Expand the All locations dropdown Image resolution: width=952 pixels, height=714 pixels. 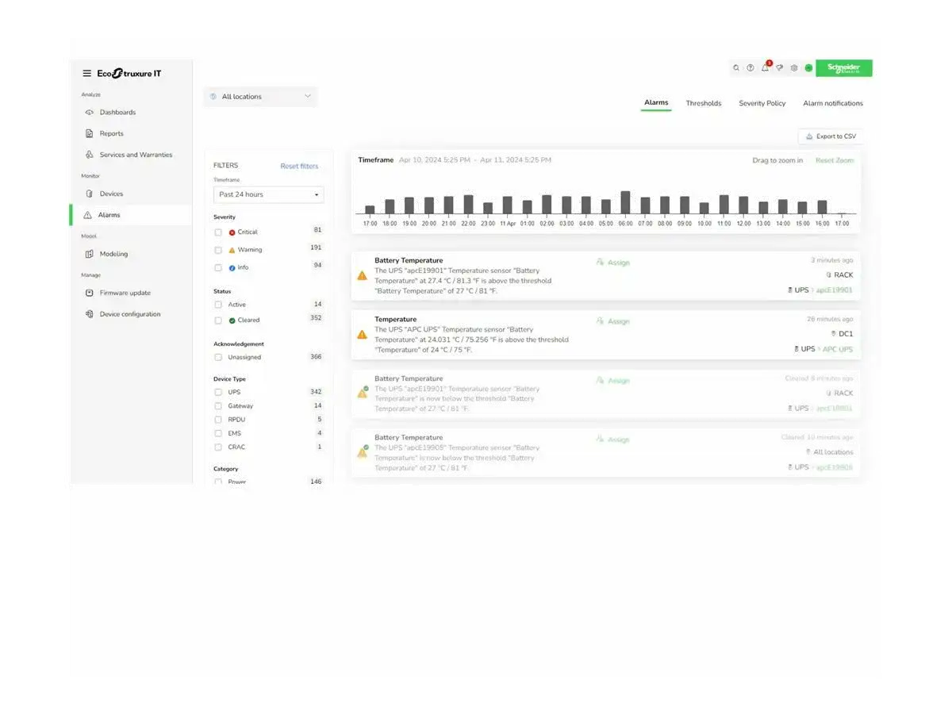click(260, 97)
